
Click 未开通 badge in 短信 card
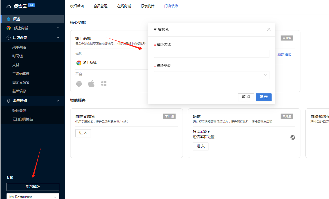pos(287,116)
